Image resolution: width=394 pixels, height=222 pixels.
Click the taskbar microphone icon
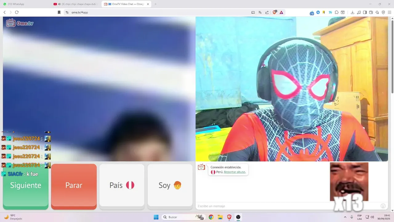pyautogui.click(x=352, y=217)
